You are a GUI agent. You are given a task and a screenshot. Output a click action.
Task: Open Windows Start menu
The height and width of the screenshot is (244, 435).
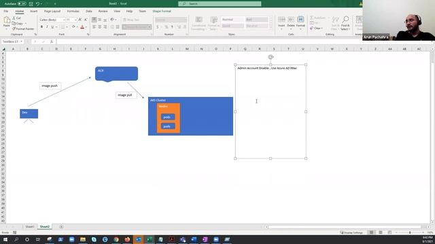pyautogui.click(x=5, y=239)
